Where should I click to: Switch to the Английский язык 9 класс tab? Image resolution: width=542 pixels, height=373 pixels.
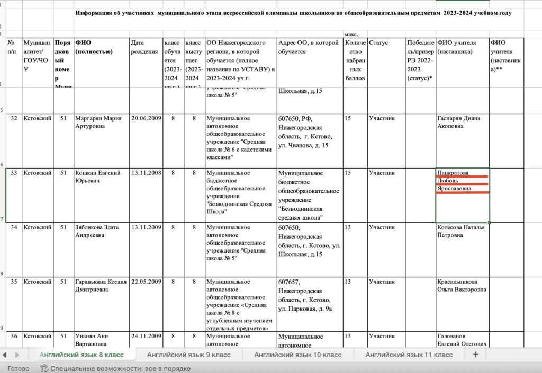coord(189,355)
